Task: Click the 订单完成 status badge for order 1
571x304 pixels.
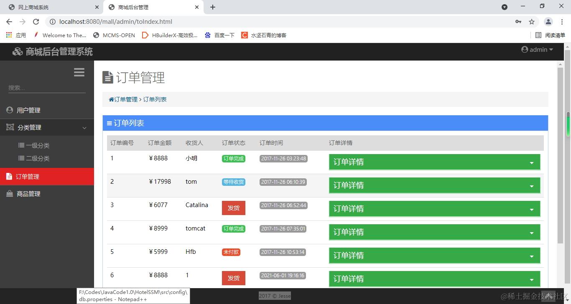Action: click(x=233, y=159)
